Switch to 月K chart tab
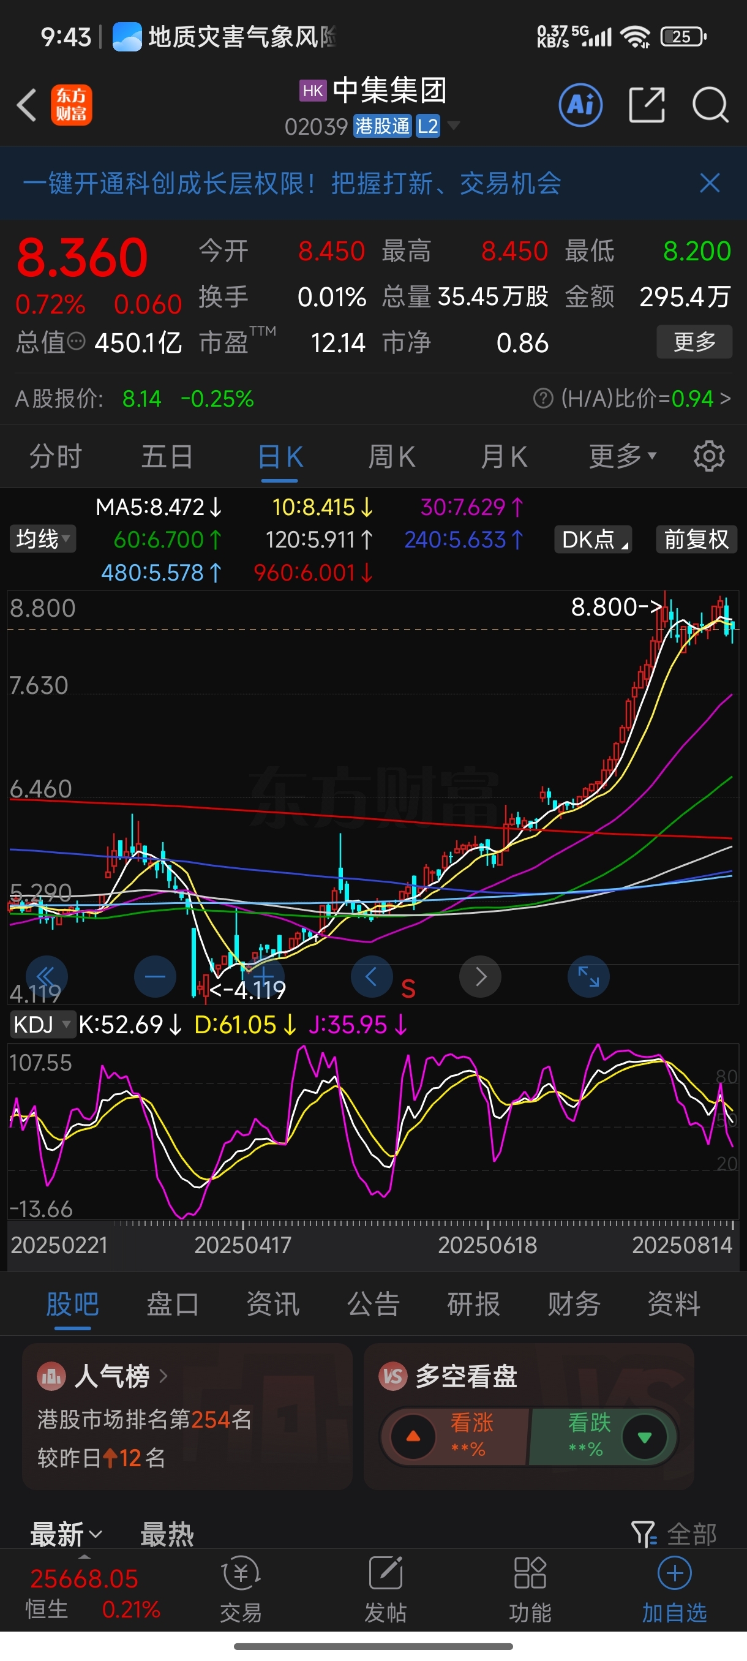The image size is (747, 1661). tap(504, 456)
